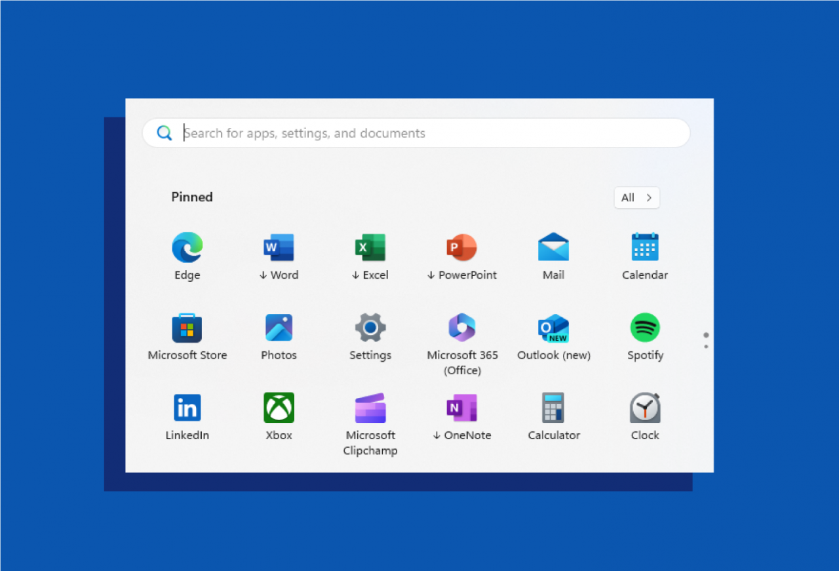Launch Spotify from pinned apps
Image resolution: width=839 pixels, height=571 pixels.
[x=645, y=328]
